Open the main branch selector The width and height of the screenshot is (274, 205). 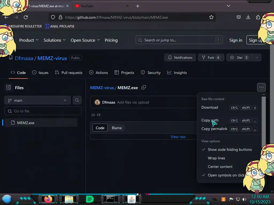(37, 100)
